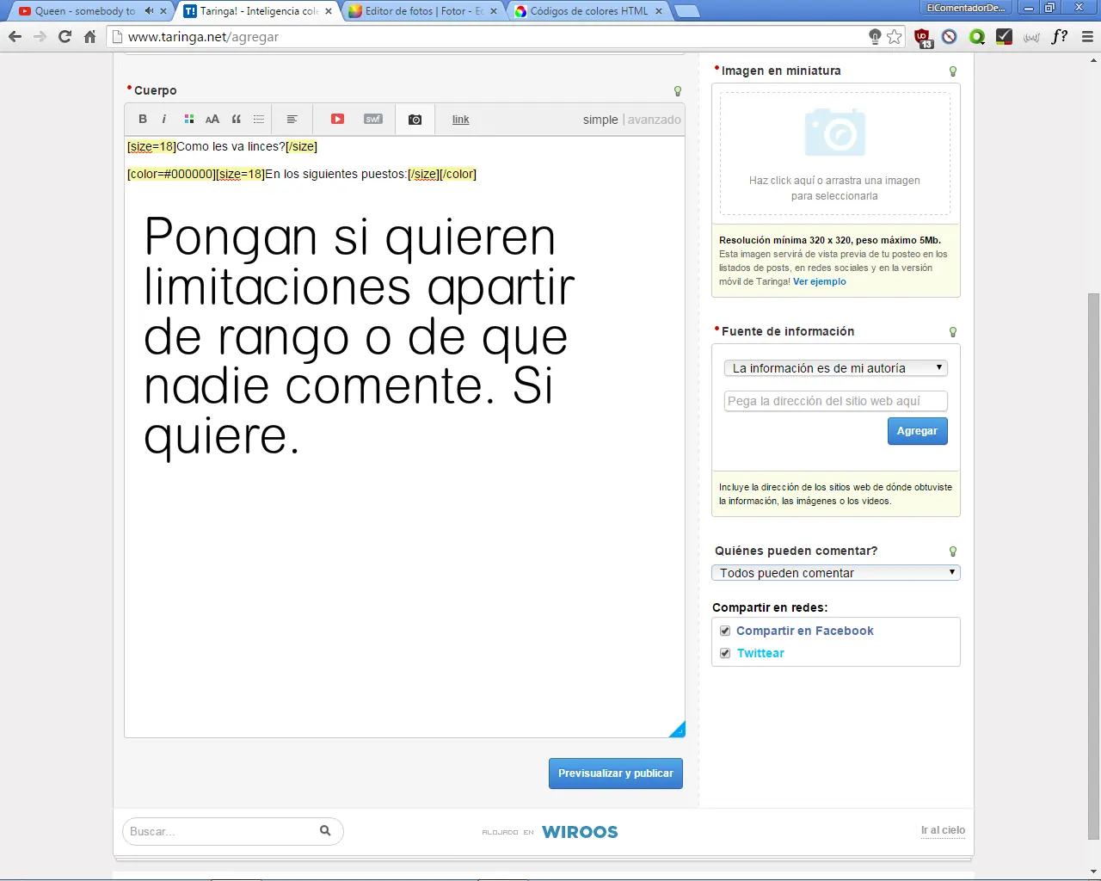Screen dimensions: 1101x881
Task: Click the camera icon to insert an image
Action: point(415,120)
